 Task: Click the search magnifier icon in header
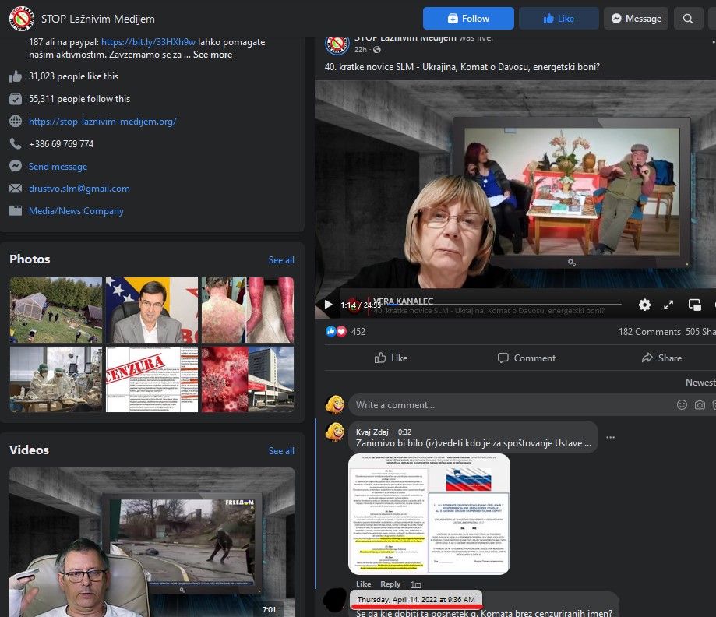click(x=688, y=19)
